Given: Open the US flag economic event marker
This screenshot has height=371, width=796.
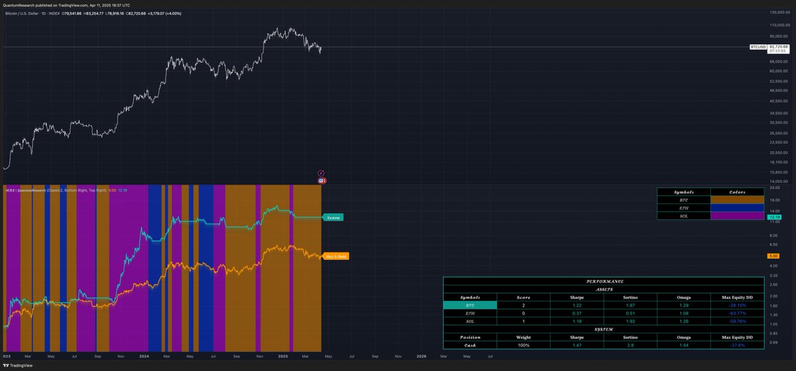Looking at the screenshot, I should coord(321,180).
